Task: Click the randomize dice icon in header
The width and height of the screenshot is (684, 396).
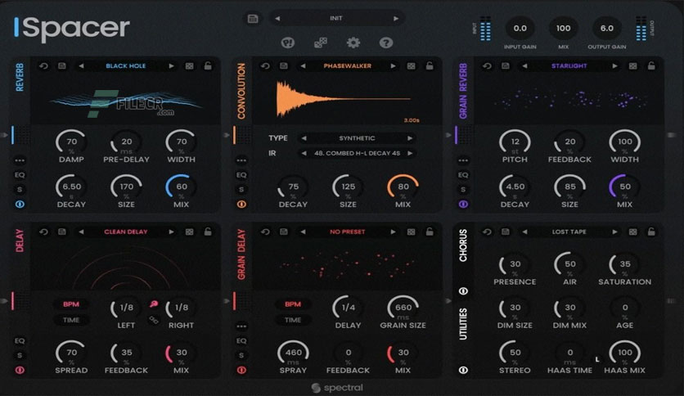Action: pos(321,43)
